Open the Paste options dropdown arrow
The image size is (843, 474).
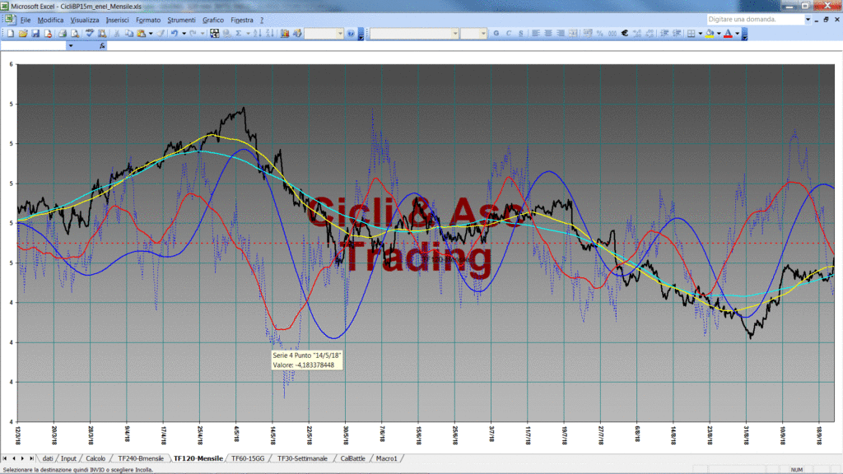click(x=151, y=33)
